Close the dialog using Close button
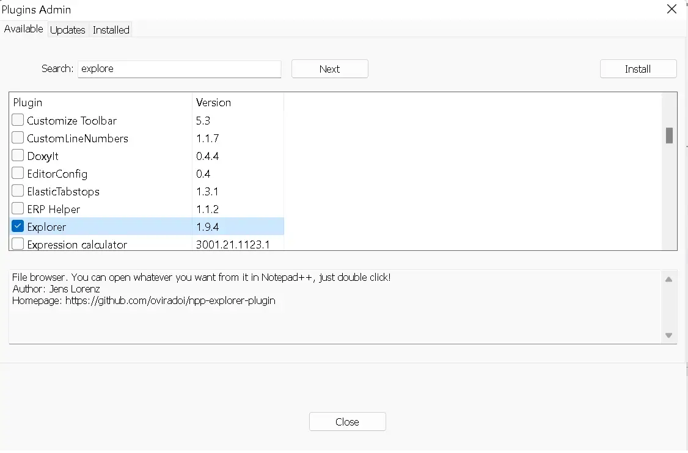Viewport: 688px width, 453px height. click(347, 422)
